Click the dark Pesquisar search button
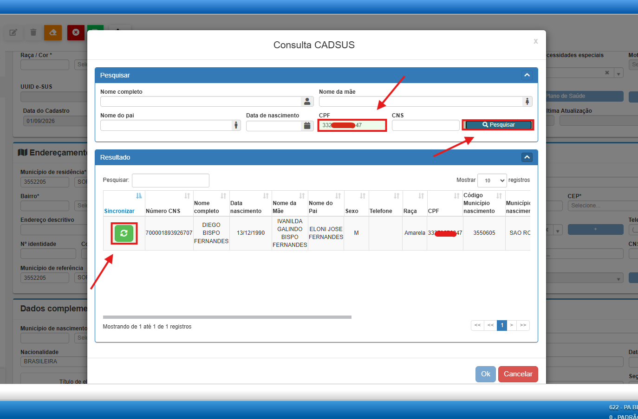Viewport: 638px width, 419px height. coord(498,125)
